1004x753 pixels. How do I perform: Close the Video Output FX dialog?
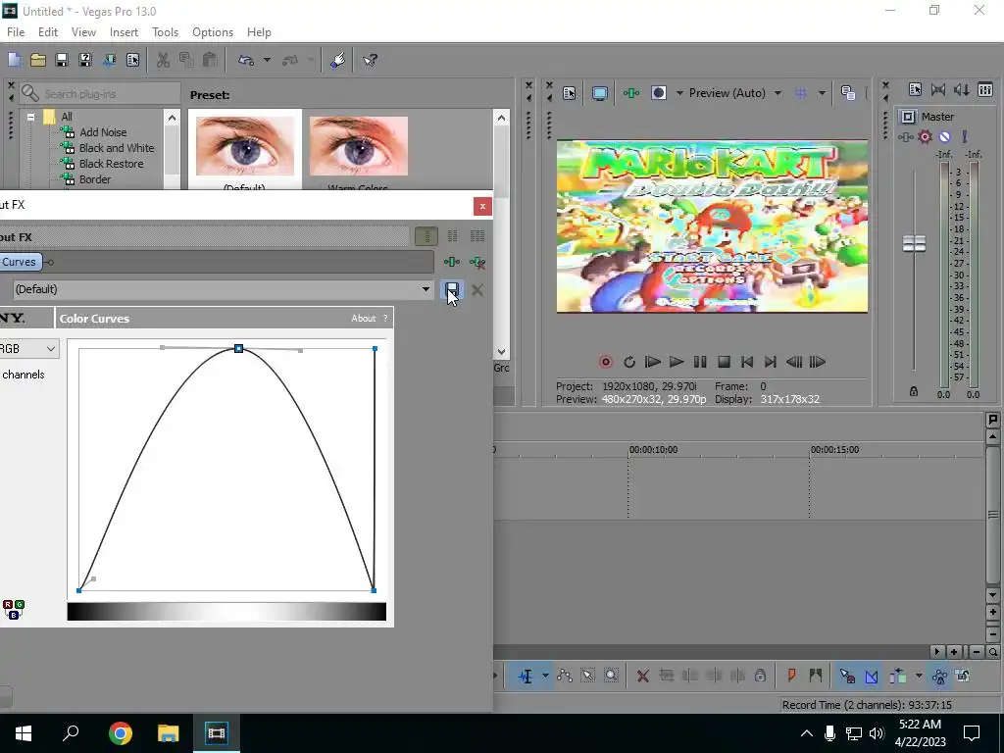pos(482,206)
